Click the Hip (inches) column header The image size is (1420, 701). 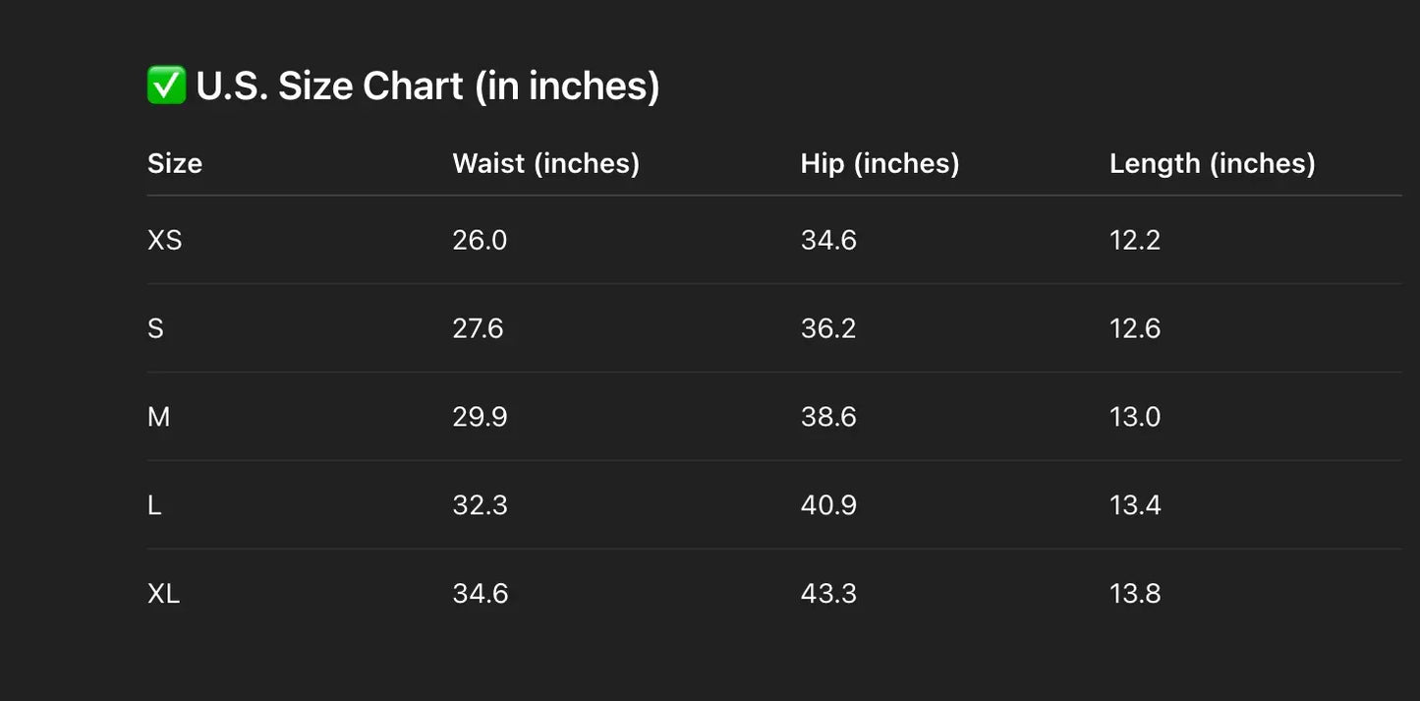click(880, 163)
